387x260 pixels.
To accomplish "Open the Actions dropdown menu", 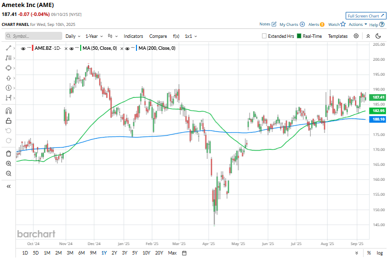I will point(358,24).
